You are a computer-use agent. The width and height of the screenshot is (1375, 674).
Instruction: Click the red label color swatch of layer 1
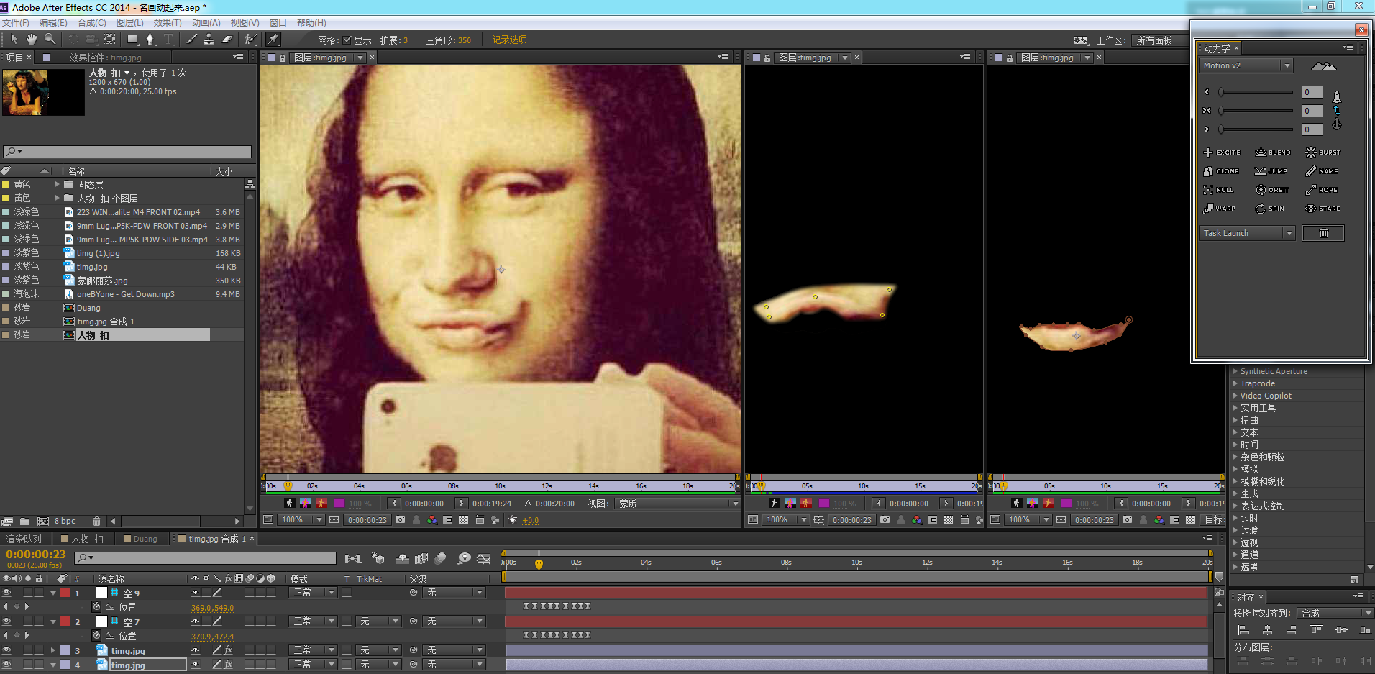[x=65, y=593]
